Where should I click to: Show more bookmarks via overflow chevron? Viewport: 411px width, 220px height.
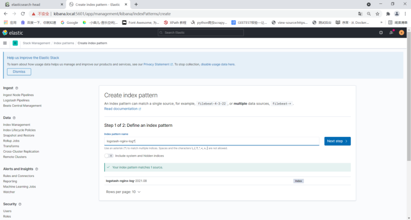click(381, 23)
